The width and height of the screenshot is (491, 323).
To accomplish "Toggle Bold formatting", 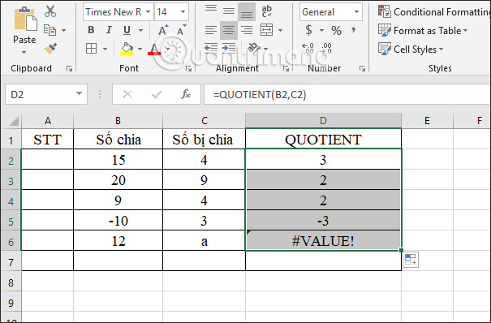I will pyautogui.click(x=91, y=30).
